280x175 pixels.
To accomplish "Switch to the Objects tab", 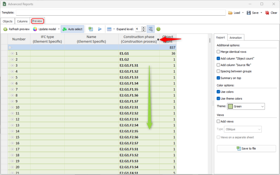I will 7,21.
